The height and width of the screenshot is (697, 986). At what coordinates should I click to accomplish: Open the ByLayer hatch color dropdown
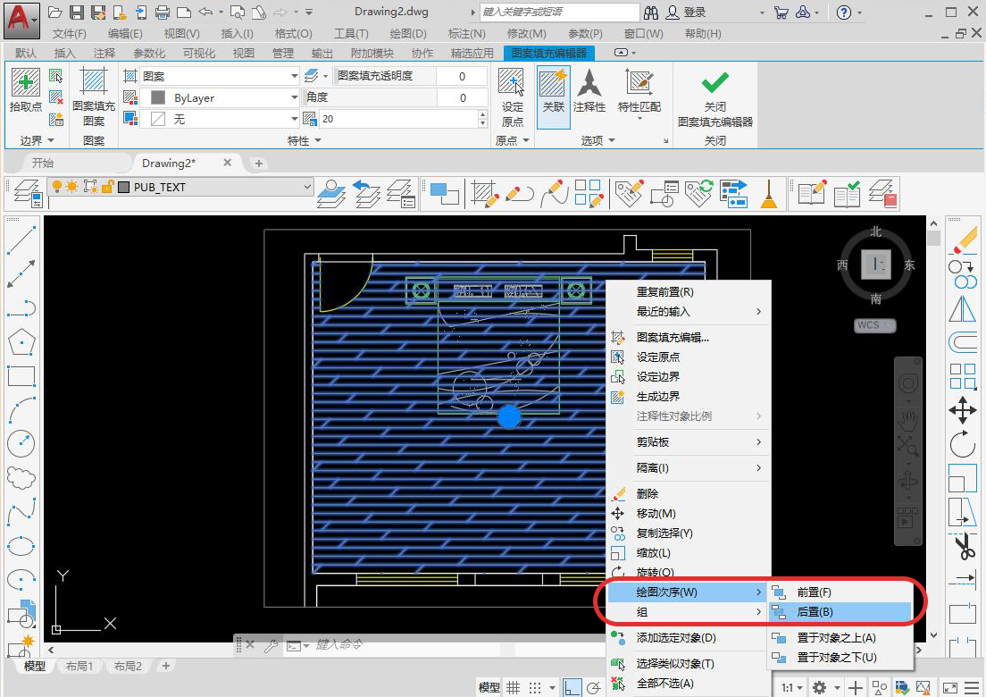pos(294,97)
